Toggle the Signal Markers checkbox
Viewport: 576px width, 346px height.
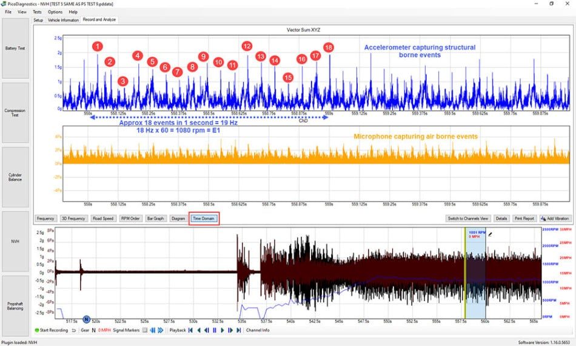point(145,330)
